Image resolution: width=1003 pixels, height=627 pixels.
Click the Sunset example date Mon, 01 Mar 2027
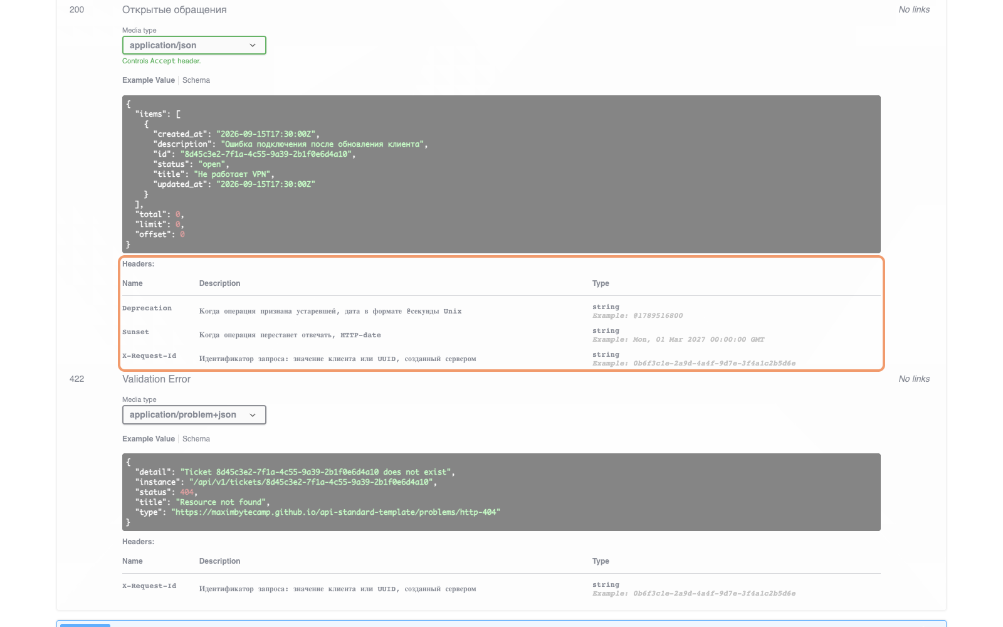point(698,340)
